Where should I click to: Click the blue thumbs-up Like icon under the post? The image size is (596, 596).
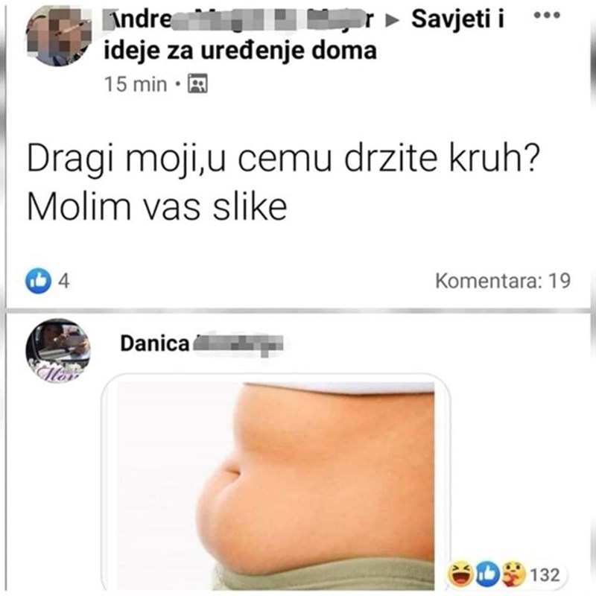pyautogui.click(x=38, y=281)
